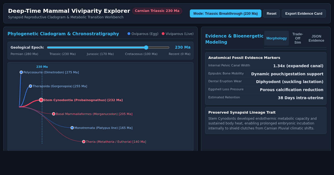Click the Geological Epoch slider handle
334x175 pixels.
tap(146, 47)
